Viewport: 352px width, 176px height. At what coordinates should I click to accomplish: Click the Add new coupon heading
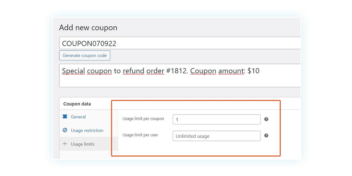[88, 27]
